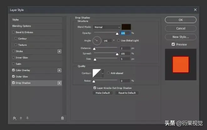207x130 pixels.
Task: Click the Angle dial control
Action: (97, 41)
